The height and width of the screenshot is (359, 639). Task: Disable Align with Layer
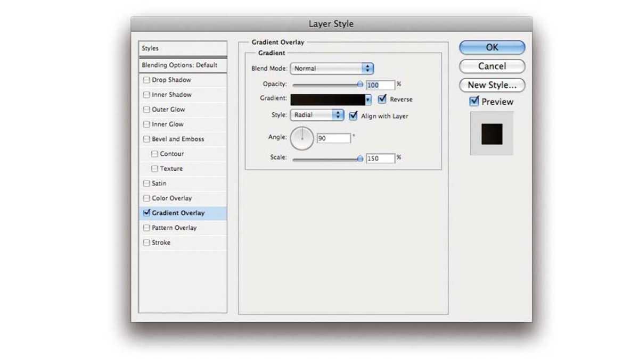click(x=353, y=115)
